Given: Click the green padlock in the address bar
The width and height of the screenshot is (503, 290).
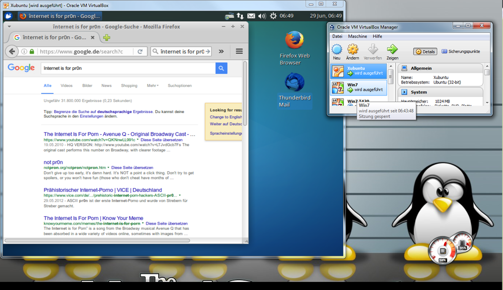Looking at the screenshot, I should coord(32,51).
